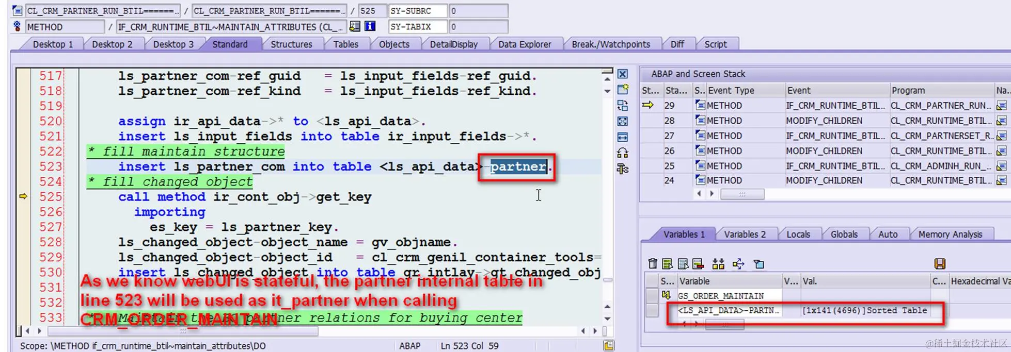Screen dimensions: 1011x352
Task: Click the Ln 523 Col 59 status bar entry
Action: (x=469, y=346)
